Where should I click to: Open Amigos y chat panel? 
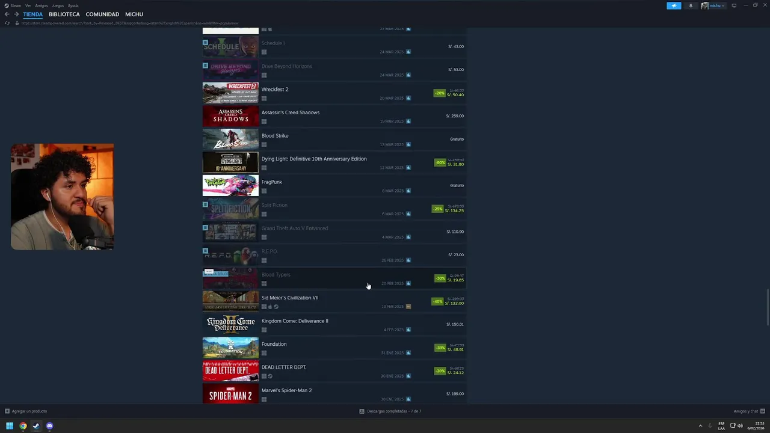tap(748, 411)
